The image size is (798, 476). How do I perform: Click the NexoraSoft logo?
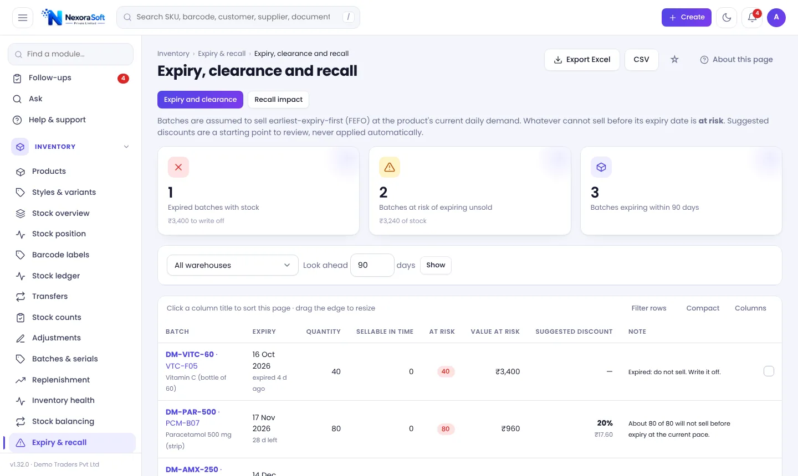click(73, 18)
